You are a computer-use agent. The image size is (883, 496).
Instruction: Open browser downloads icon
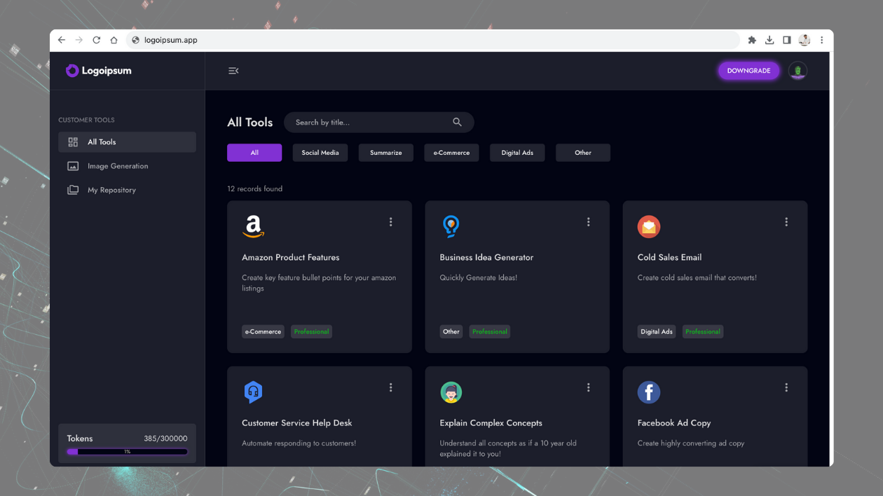769,40
